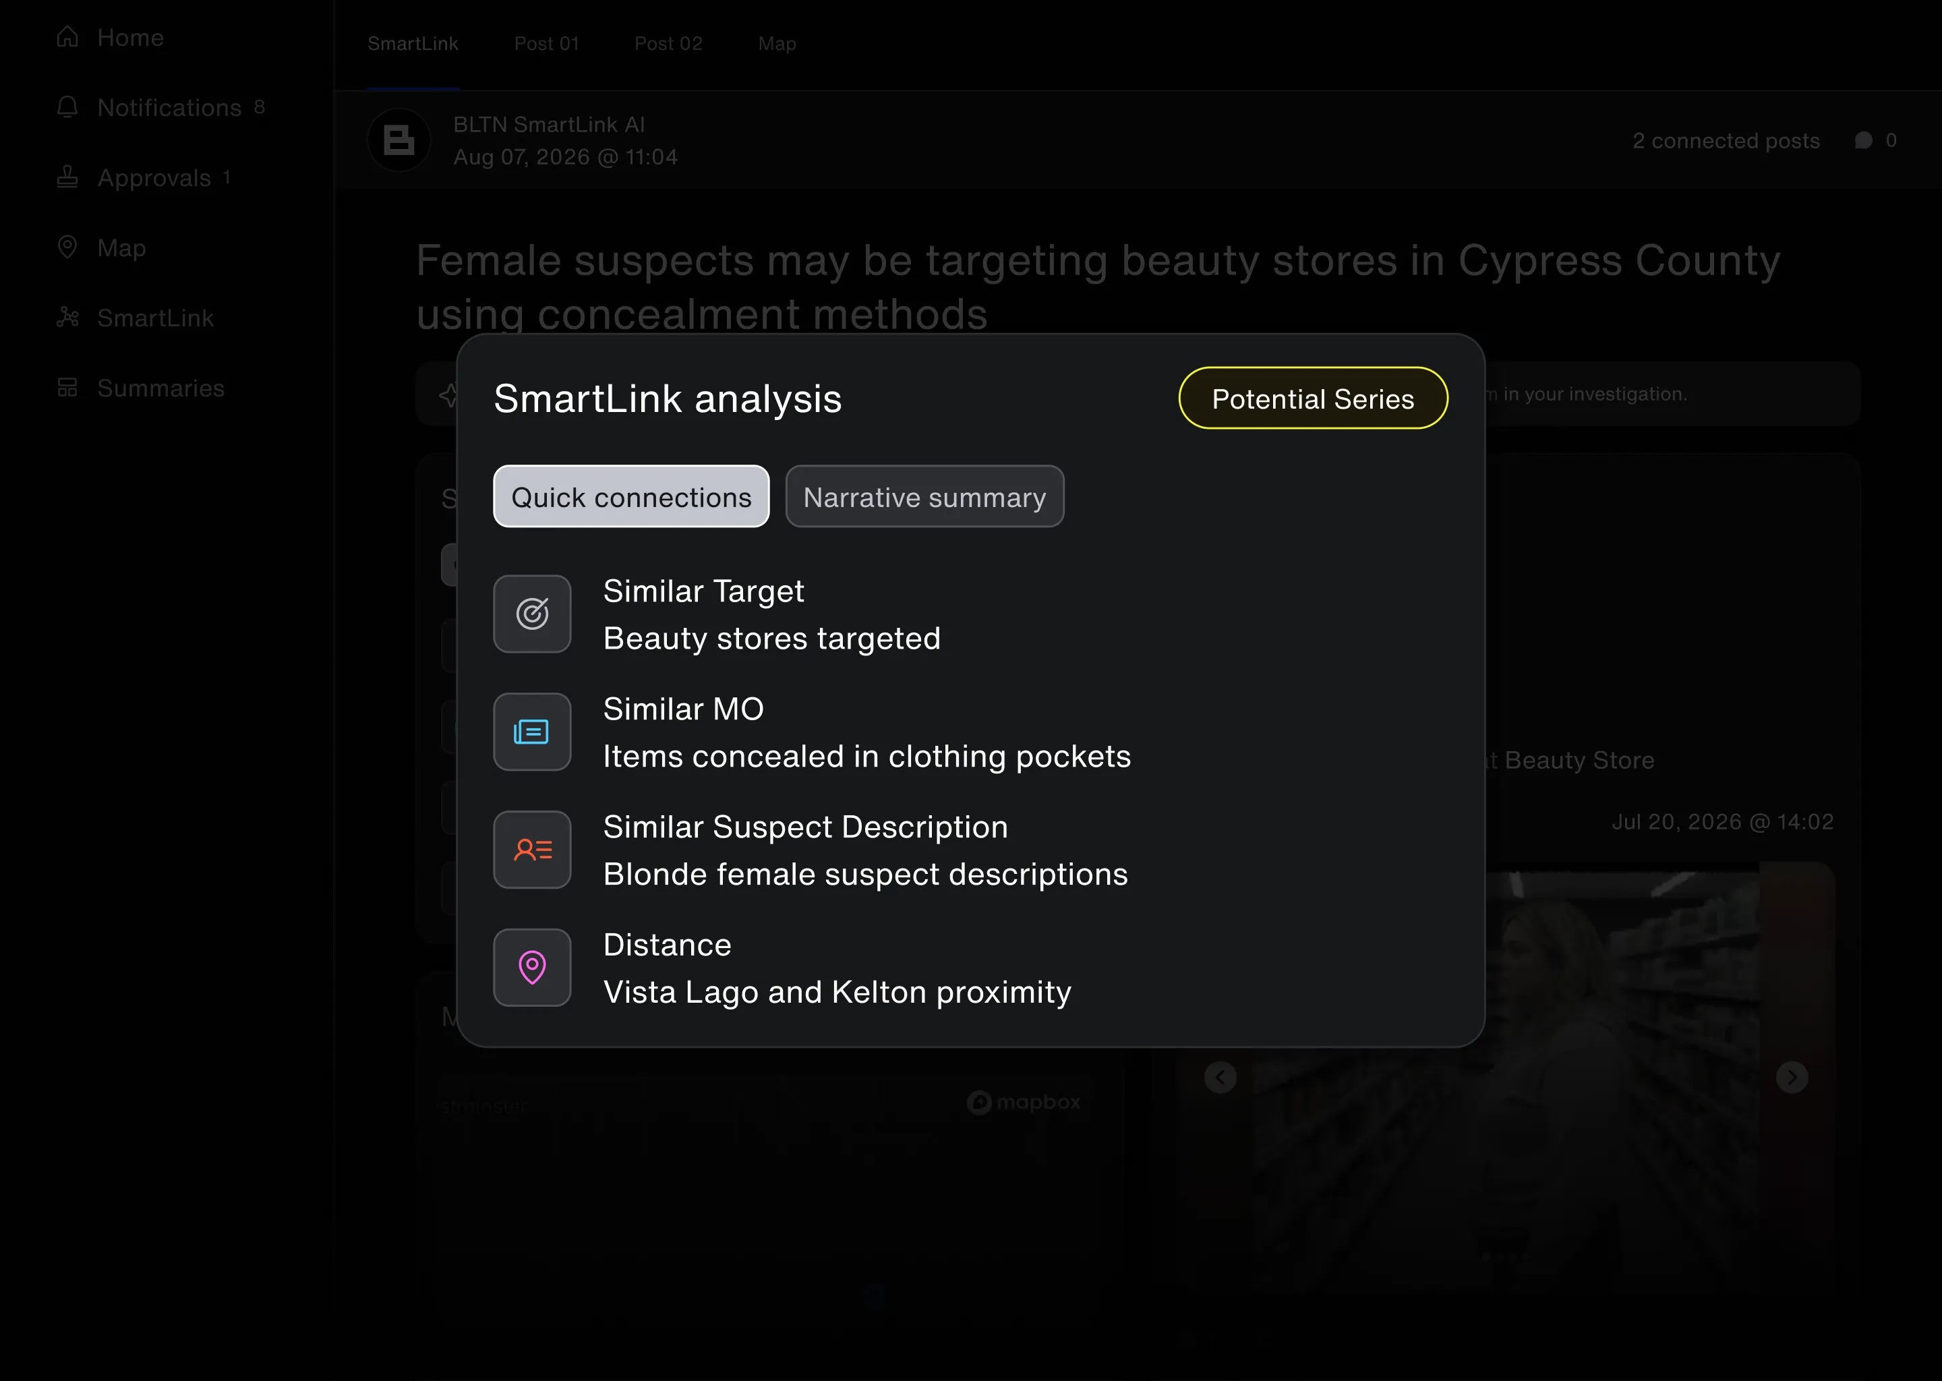
Task: Switch to the SmartLink tab
Action: [x=413, y=43]
